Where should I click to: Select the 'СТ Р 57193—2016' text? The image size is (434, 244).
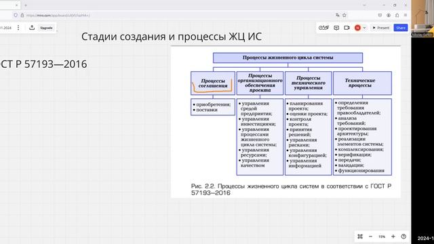(43, 64)
